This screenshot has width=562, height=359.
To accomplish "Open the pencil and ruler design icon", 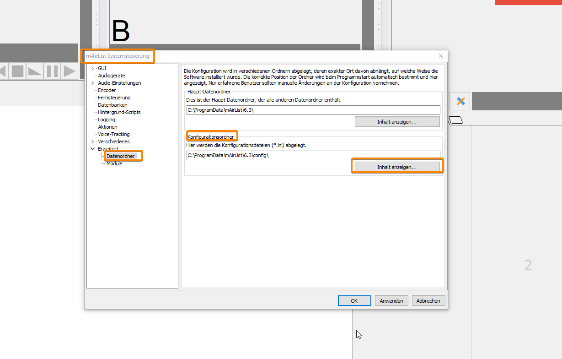I will (x=461, y=102).
